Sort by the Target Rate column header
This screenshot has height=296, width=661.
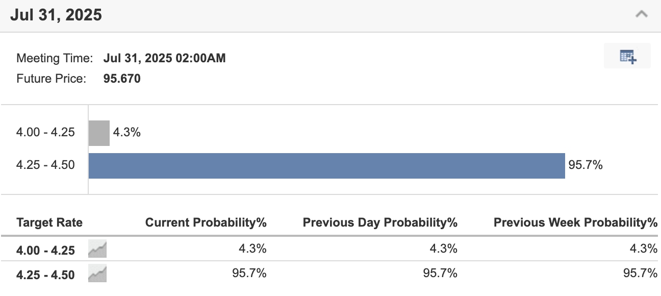(x=49, y=223)
